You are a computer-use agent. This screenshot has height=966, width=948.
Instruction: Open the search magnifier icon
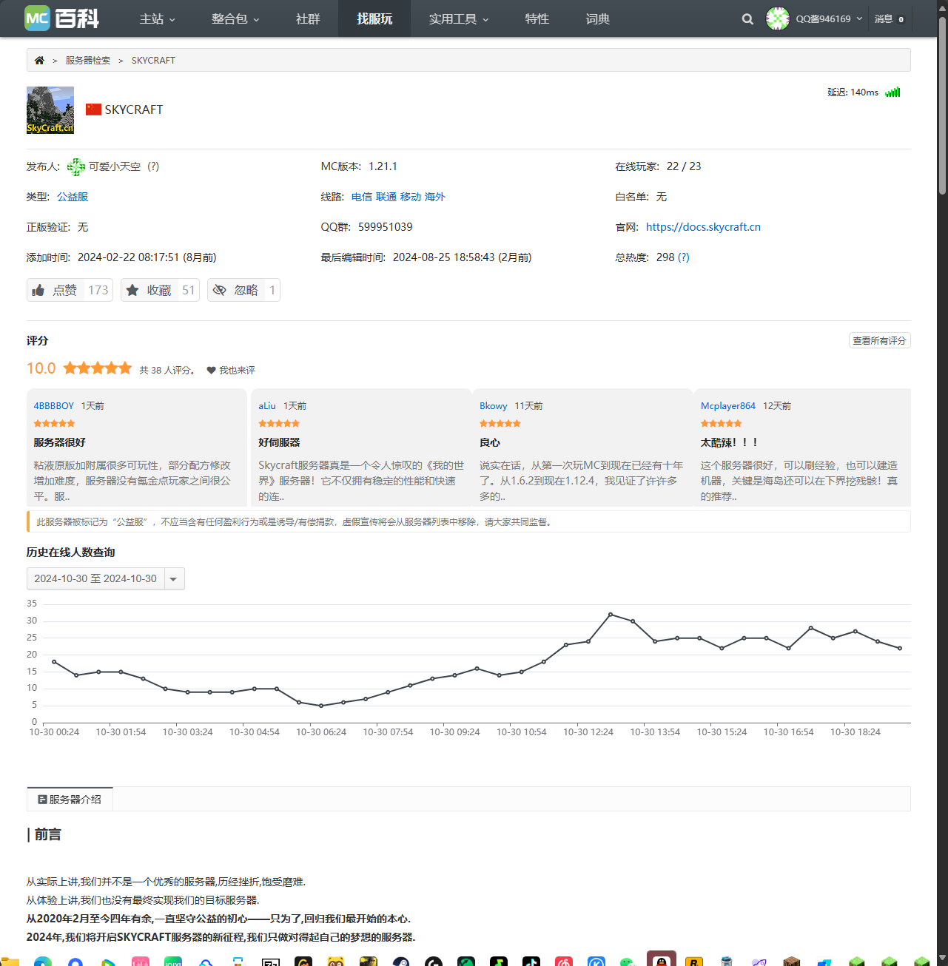(x=747, y=19)
